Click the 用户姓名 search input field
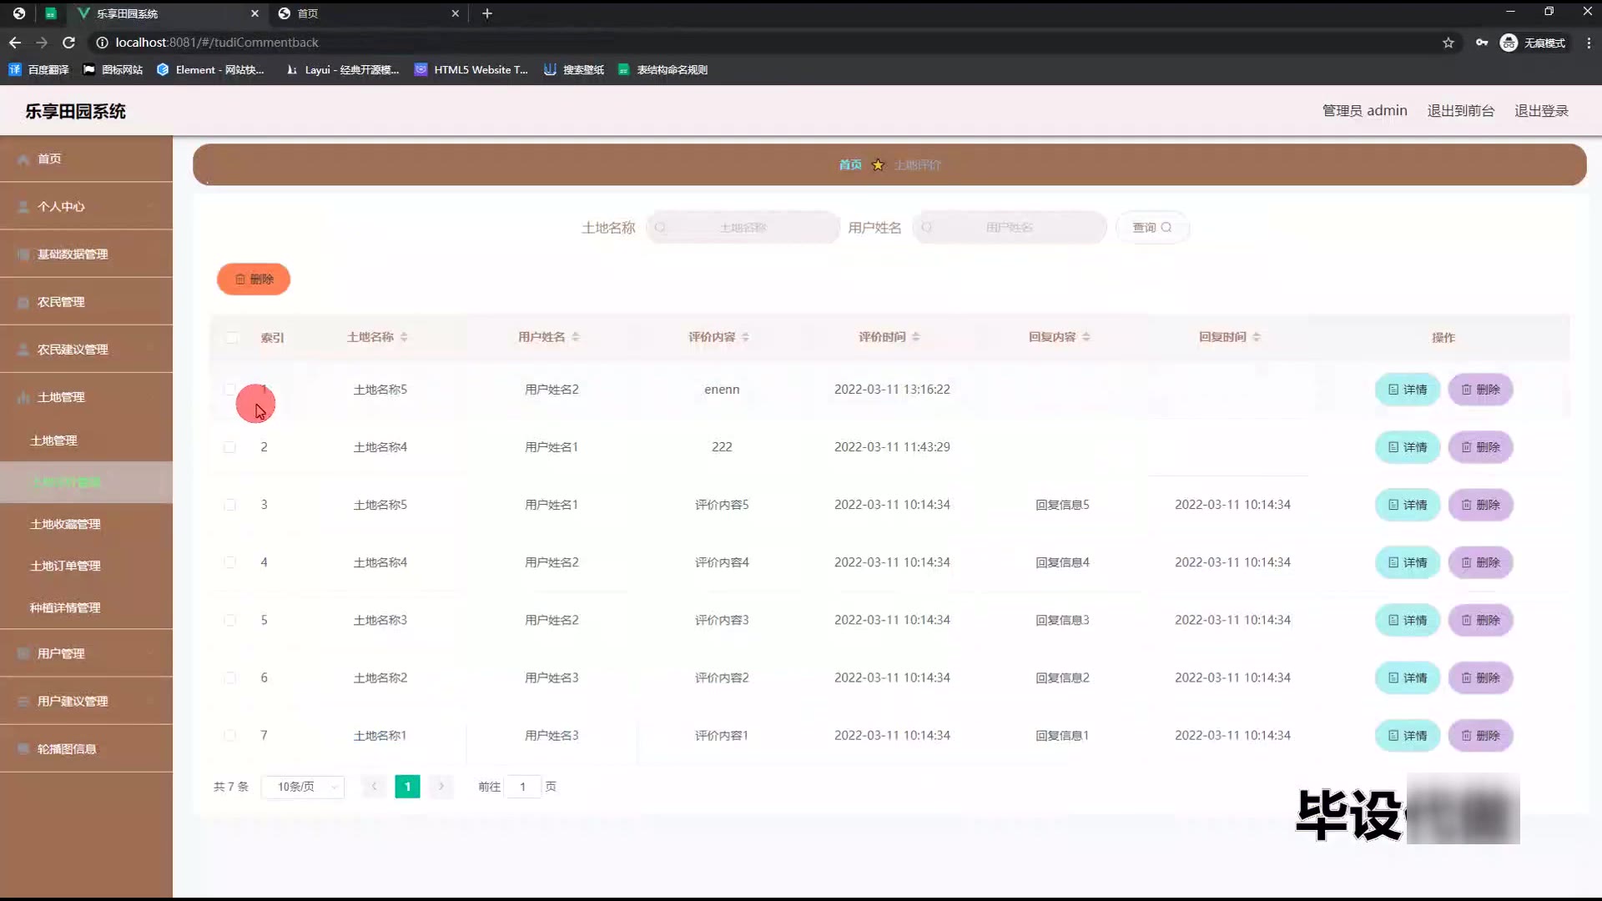 tap(1010, 227)
